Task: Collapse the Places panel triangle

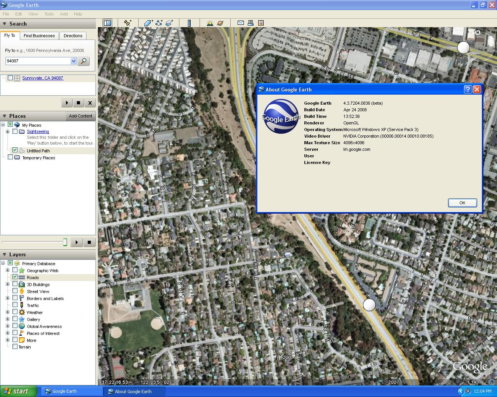Action: (x=4, y=116)
